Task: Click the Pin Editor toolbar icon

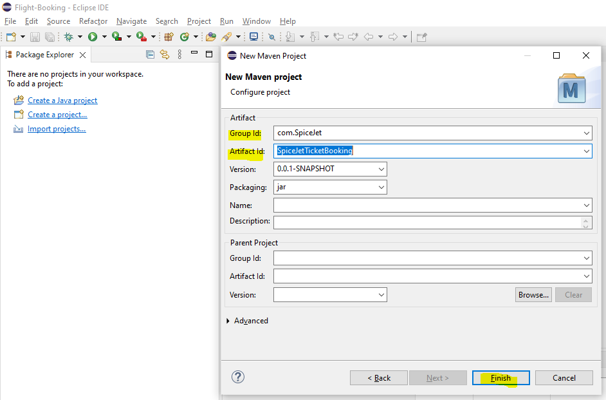Action: (421, 37)
